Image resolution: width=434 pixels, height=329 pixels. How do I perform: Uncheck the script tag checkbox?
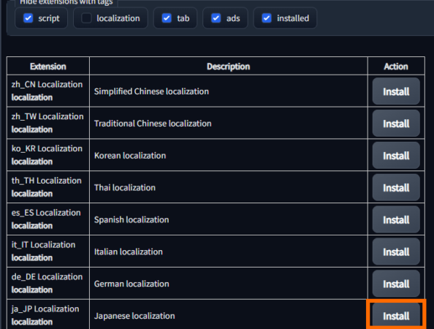tap(28, 18)
